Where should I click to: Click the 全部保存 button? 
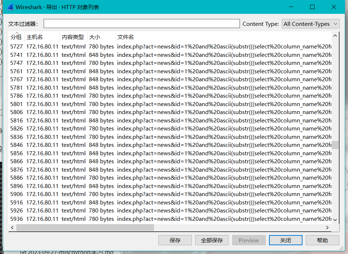pyautogui.click(x=211, y=240)
